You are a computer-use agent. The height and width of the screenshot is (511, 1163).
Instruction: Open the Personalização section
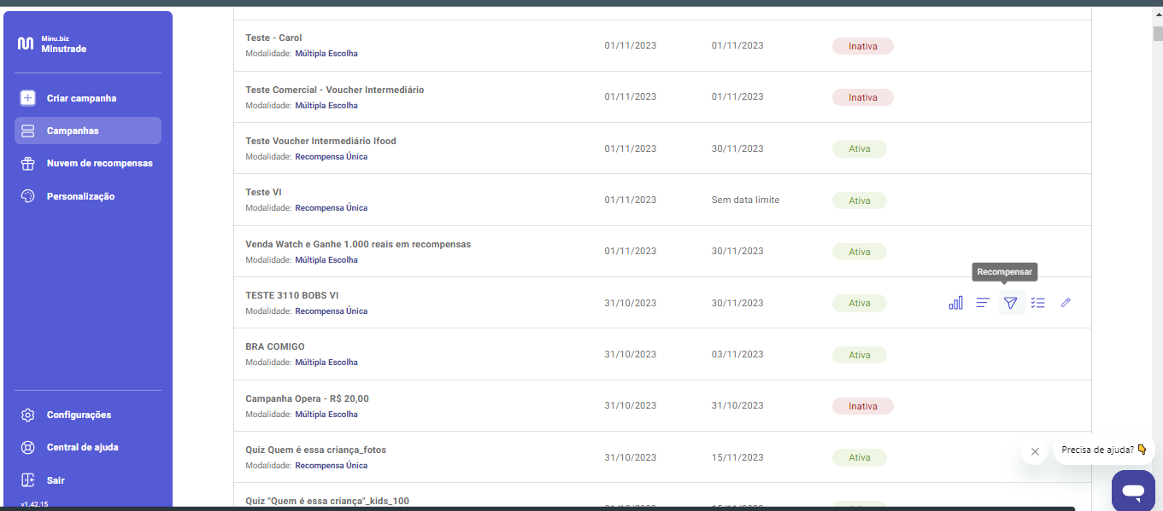80,196
